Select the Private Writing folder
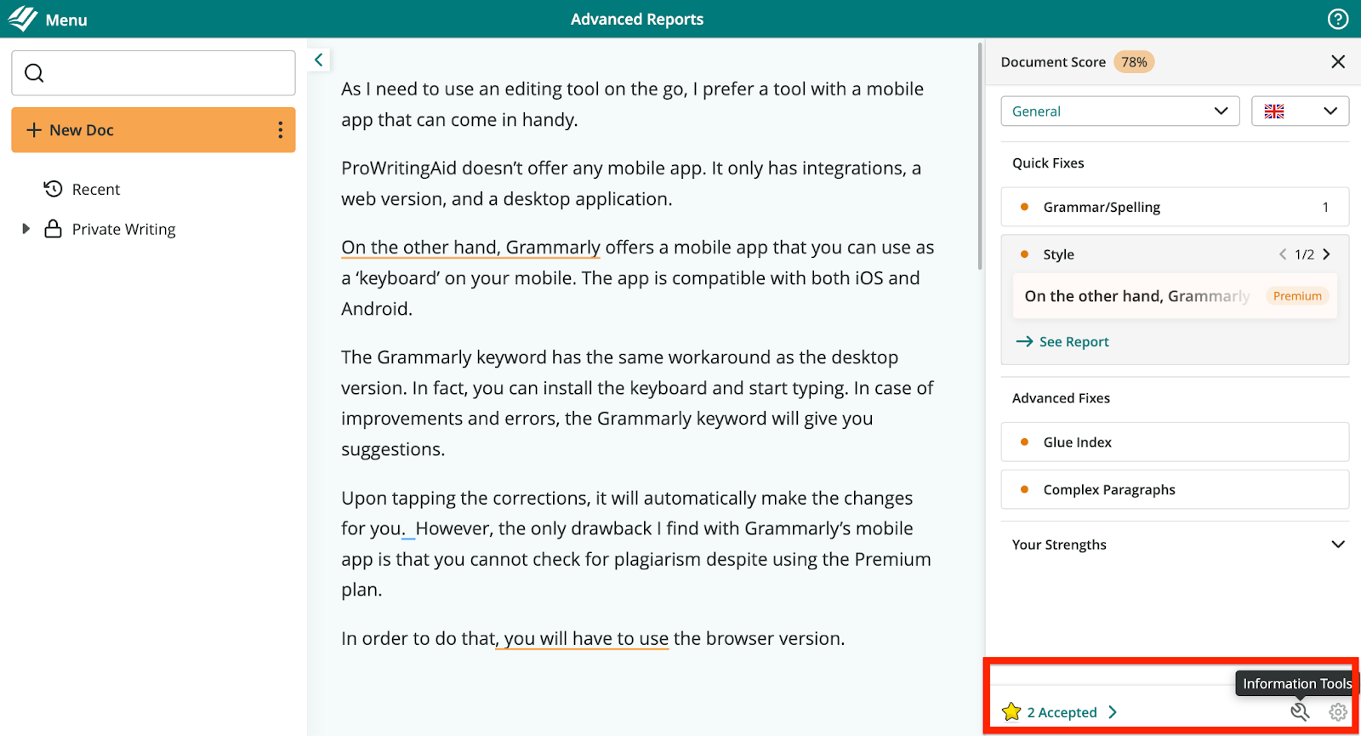The image size is (1361, 736). 123,229
